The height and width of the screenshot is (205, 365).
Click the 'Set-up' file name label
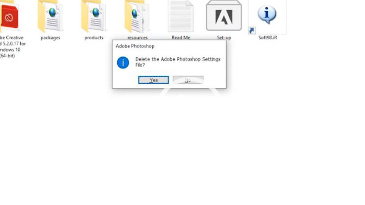(224, 37)
